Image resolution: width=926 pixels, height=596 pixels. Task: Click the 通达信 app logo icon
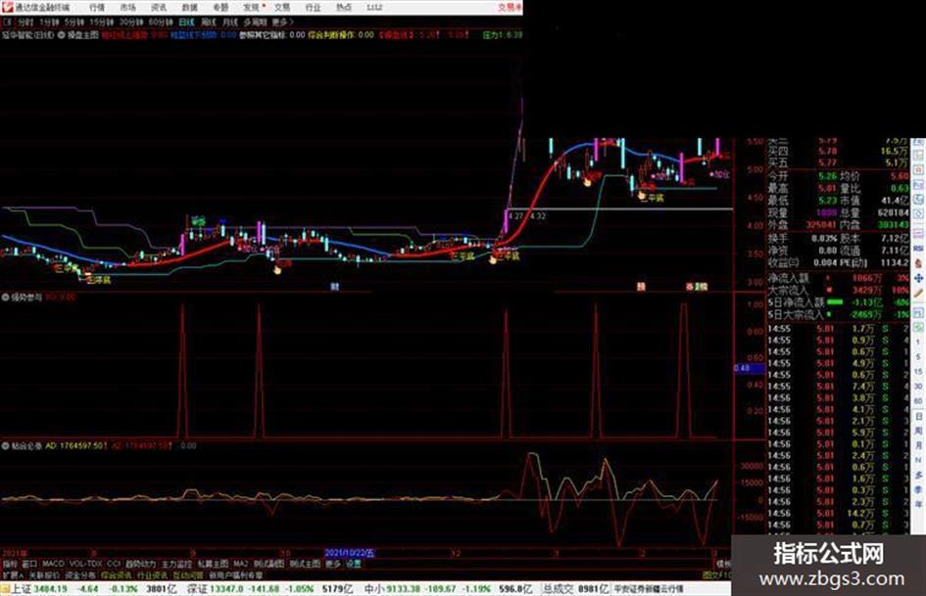pos(7,7)
